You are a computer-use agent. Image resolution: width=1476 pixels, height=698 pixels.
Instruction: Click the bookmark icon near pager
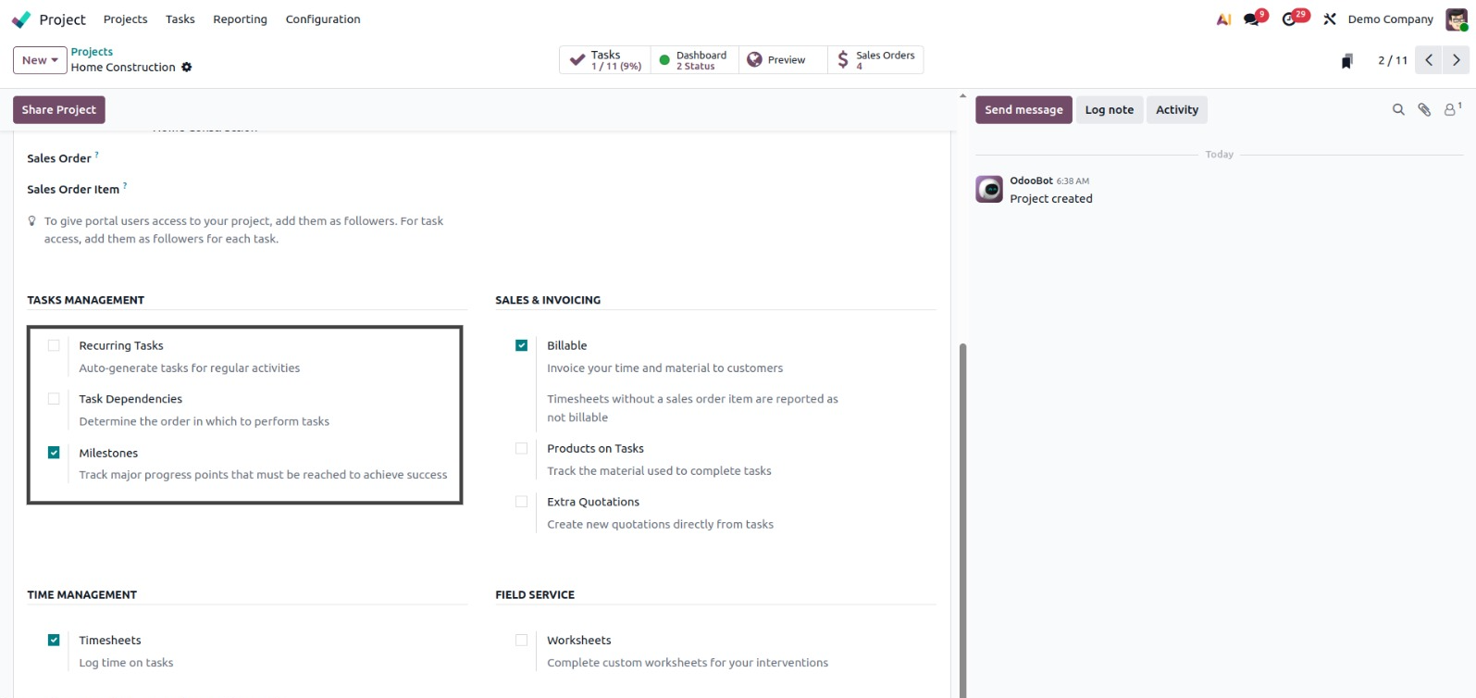point(1347,61)
